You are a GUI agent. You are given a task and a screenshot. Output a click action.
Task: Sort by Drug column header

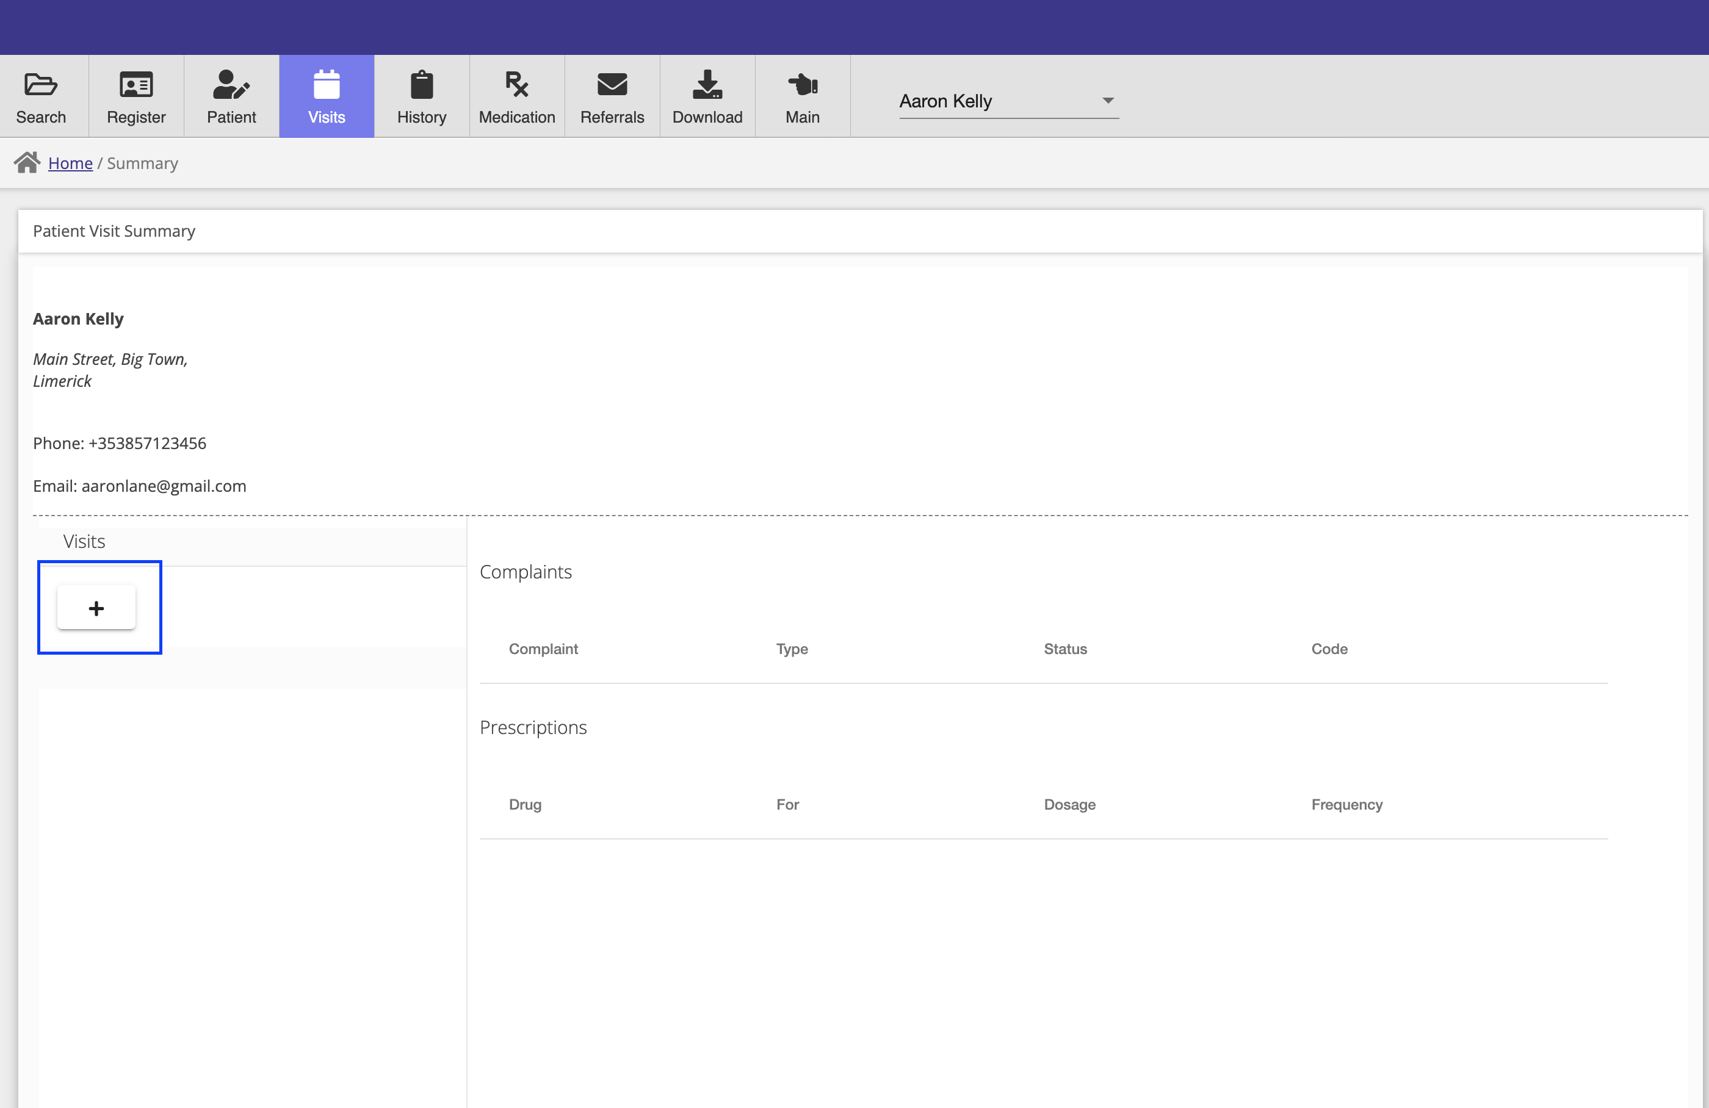click(x=526, y=804)
